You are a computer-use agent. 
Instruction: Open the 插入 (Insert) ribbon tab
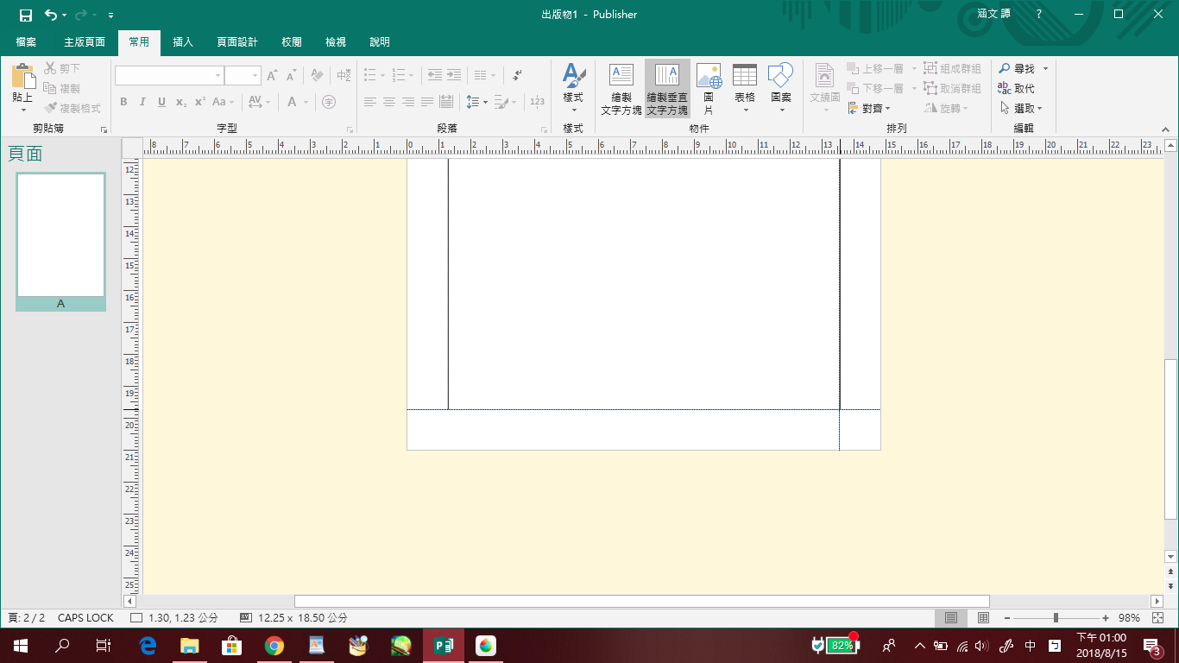183,42
